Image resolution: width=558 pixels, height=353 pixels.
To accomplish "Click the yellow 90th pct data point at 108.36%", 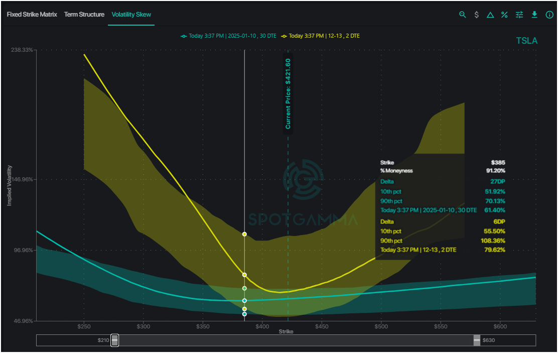I will (x=244, y=234).
